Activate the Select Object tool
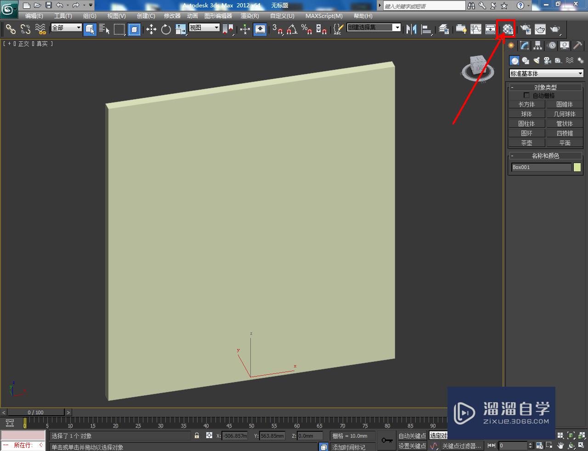The width and height of the screenshot is (588, 451). [90, 29]
